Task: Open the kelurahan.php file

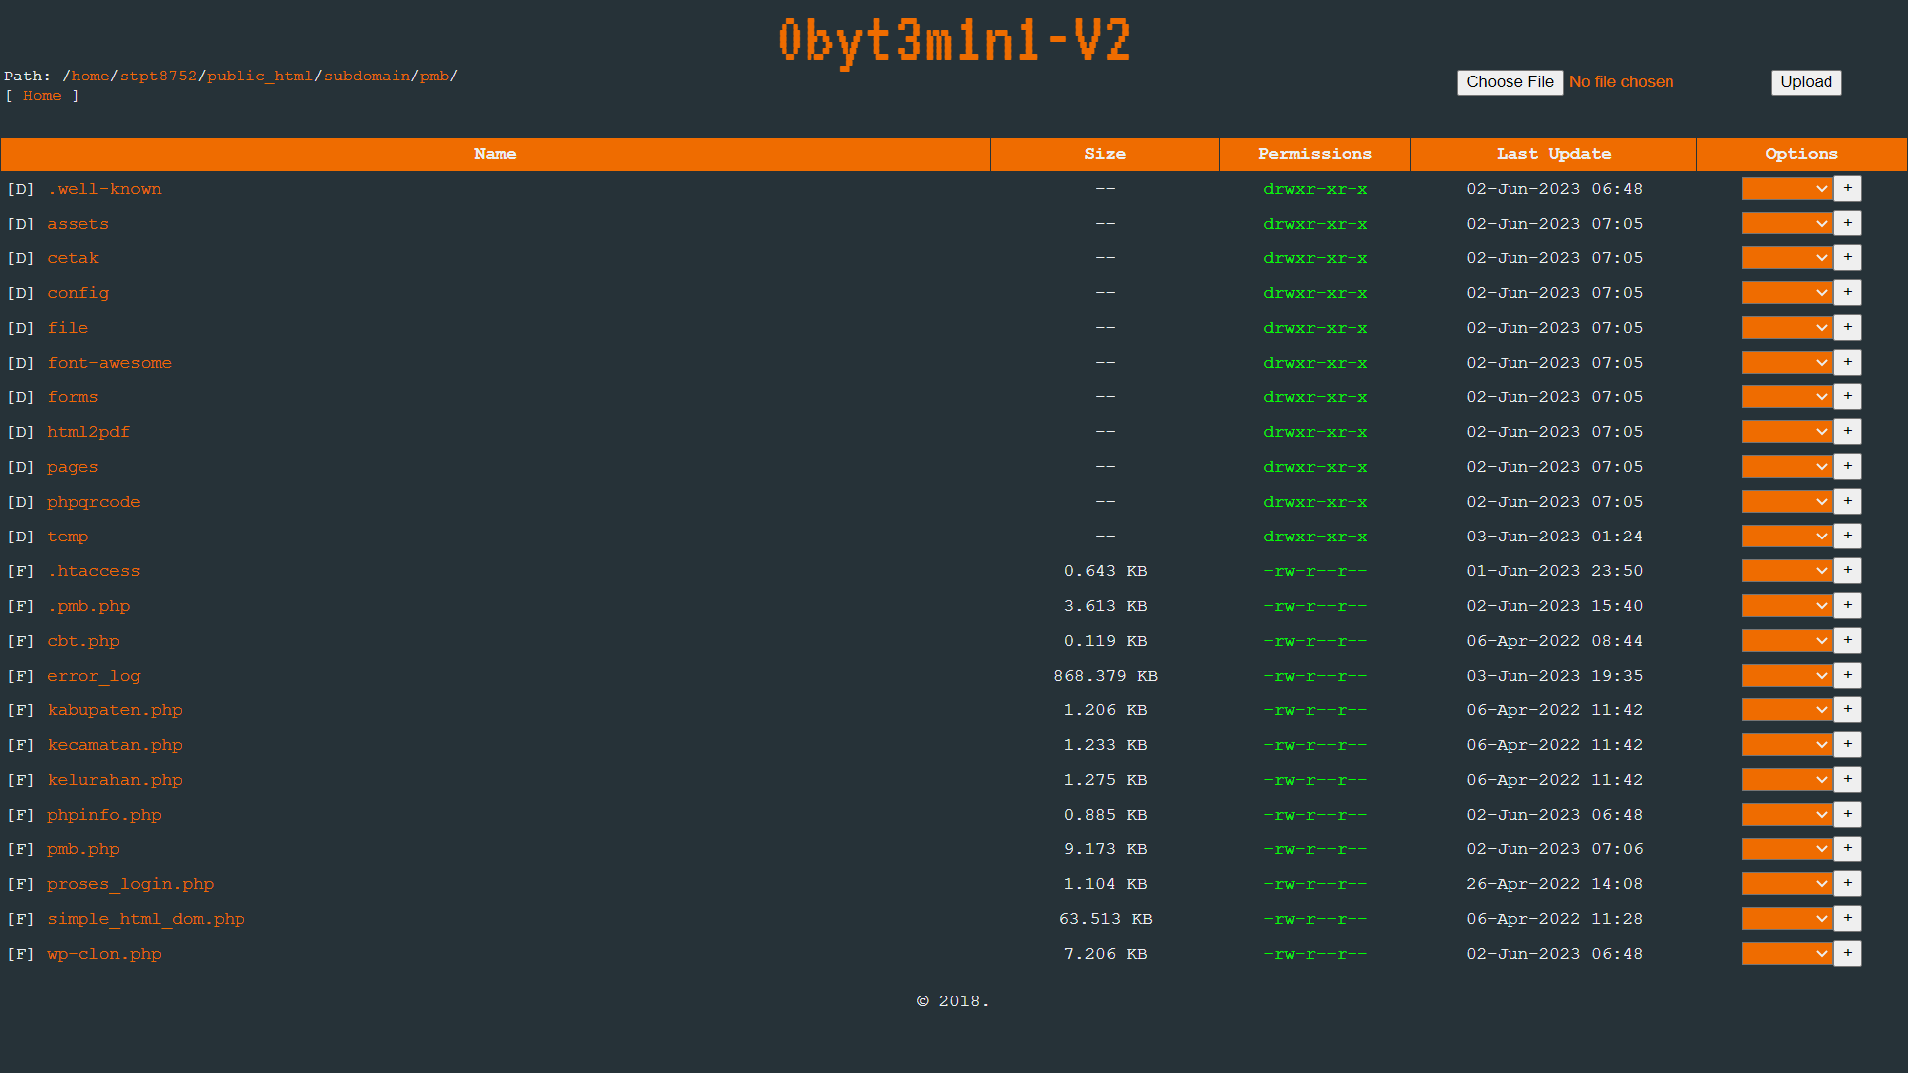Action: point(114,780)
